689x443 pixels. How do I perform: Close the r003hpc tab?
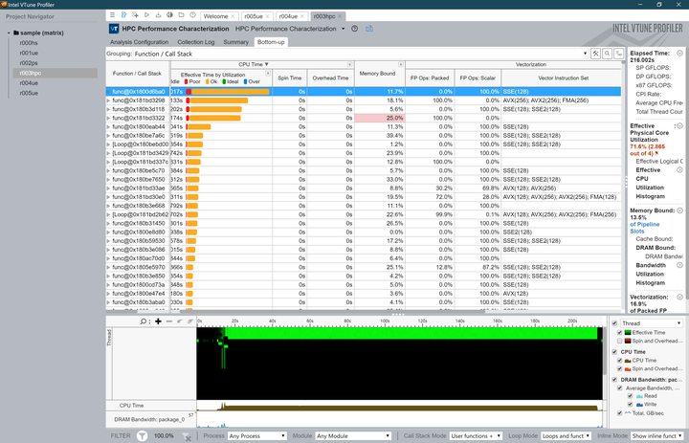(339, 16)
